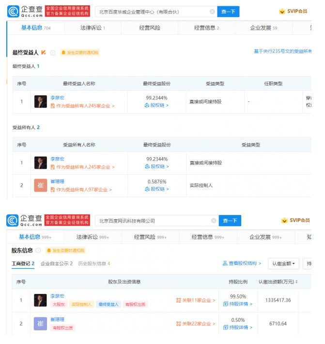
Task: Click 崔珊珊 name in 受益所有人 table
Action: click(x=57, y=181)
